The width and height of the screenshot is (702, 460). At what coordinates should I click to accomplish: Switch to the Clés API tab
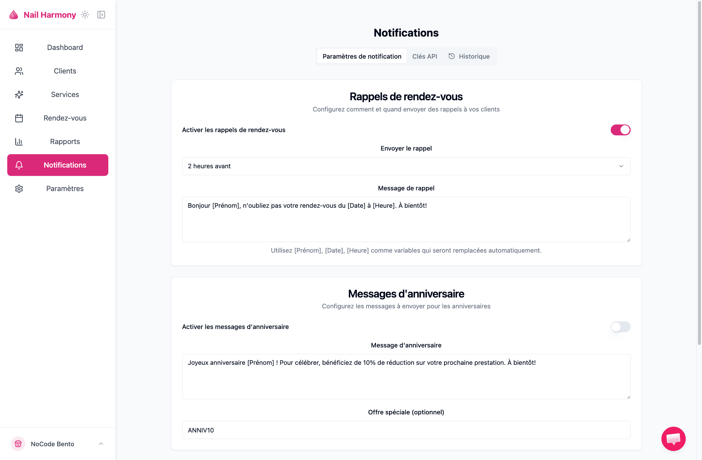click(425, 56)
